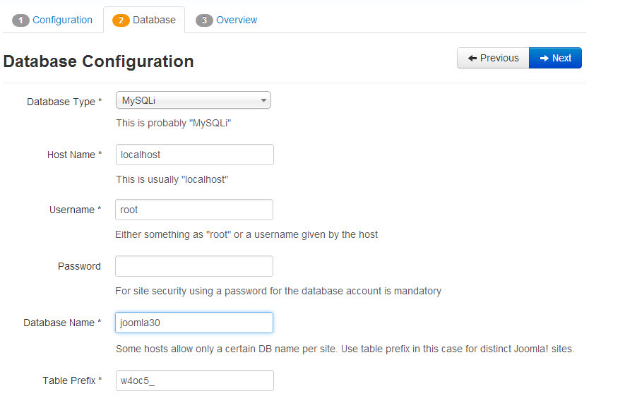The width and height of the screenshot is (625, 396).
Task: Click the MySQLi dropdown arrow
Action: [x=263, y=101]
